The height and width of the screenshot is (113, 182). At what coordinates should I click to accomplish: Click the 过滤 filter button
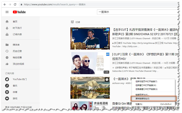point(76,22)
